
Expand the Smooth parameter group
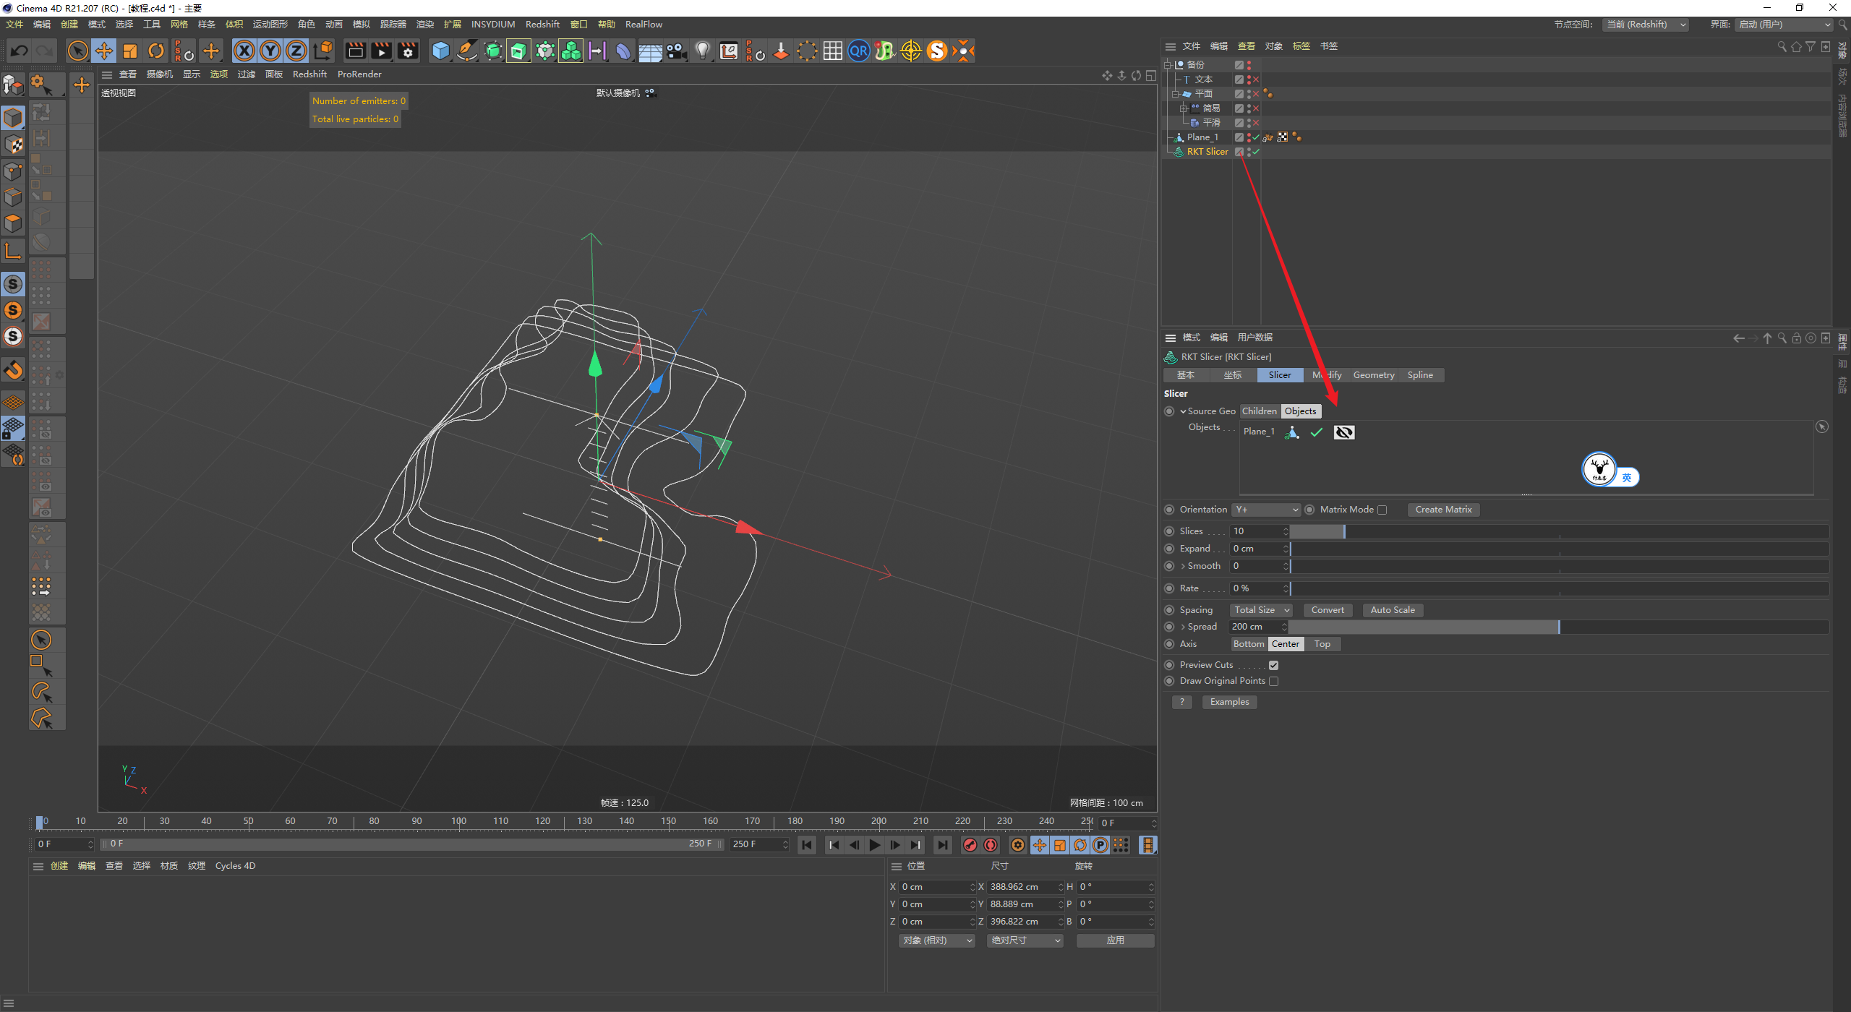point(1183,566)
